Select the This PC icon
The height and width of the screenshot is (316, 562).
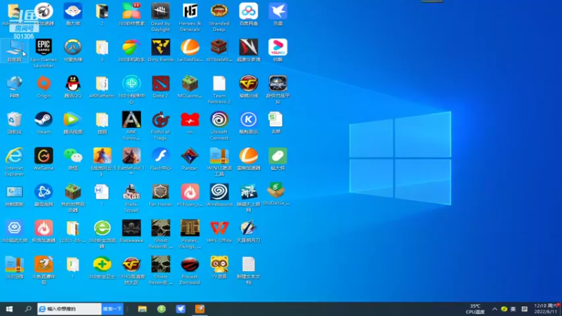tap(14, 47)
